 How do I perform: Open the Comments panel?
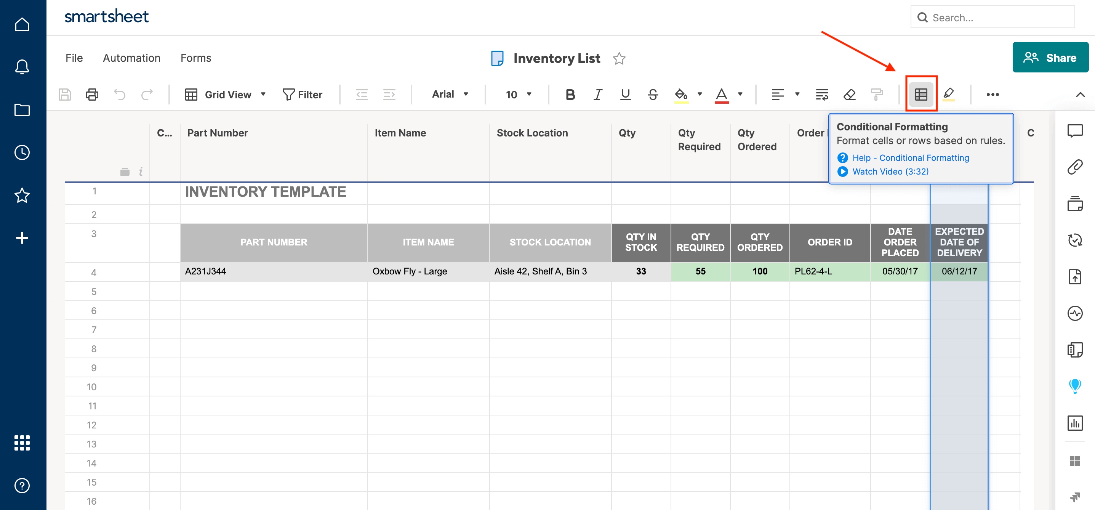(1076, 131)
